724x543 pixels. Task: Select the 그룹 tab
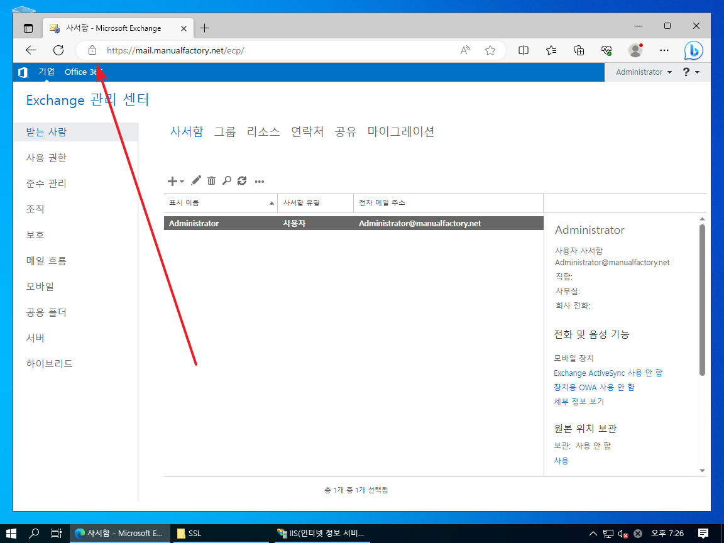[x=225, y=131]
